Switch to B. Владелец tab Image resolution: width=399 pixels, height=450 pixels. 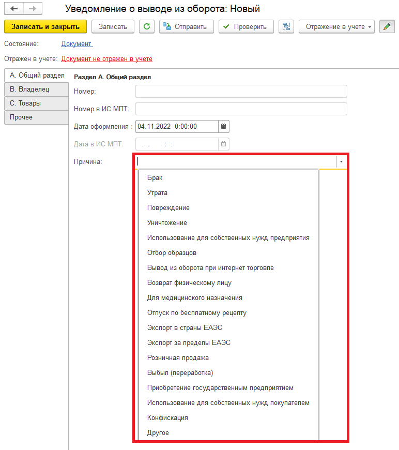(36, 89)
